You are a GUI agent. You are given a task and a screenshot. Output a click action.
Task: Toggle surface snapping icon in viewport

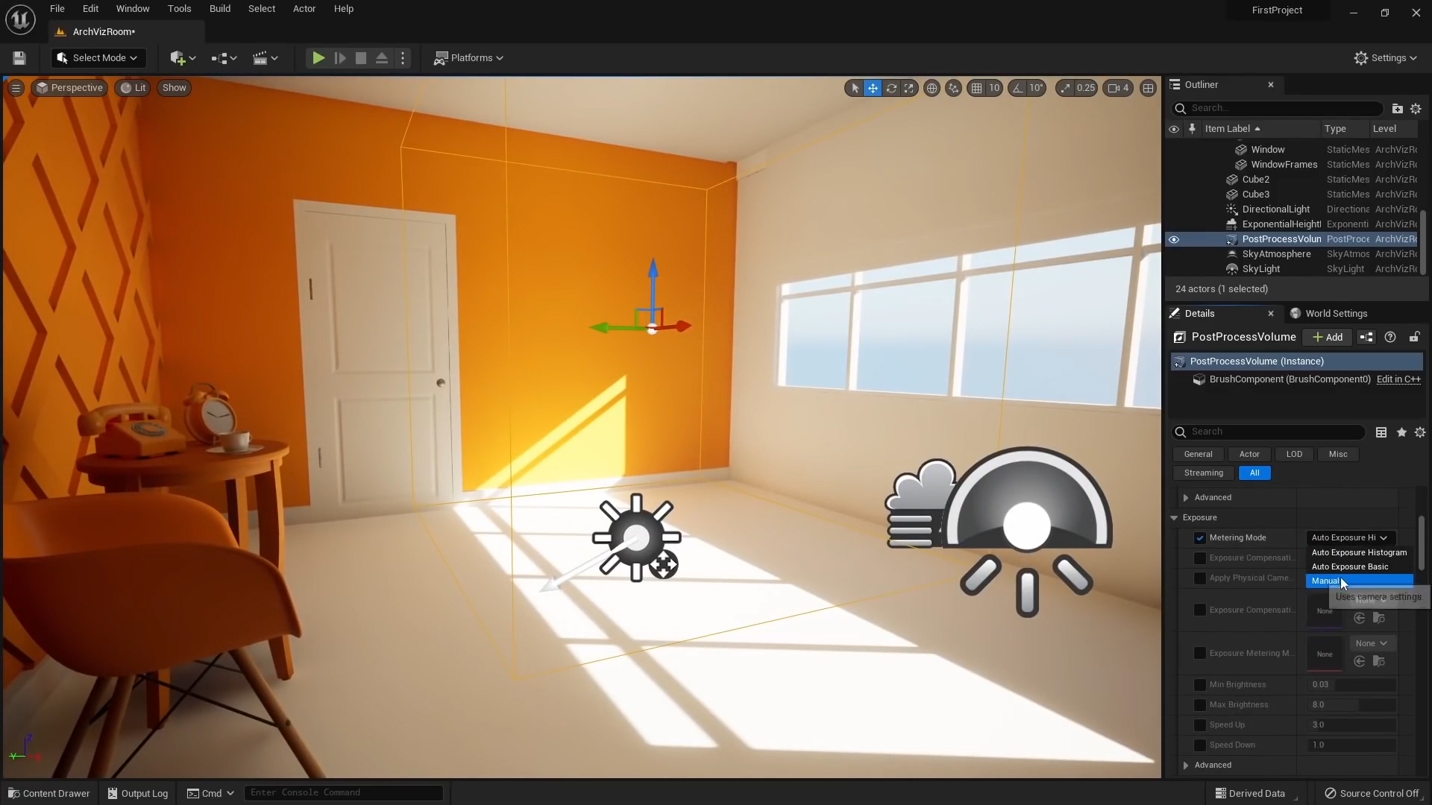point(953,88)
